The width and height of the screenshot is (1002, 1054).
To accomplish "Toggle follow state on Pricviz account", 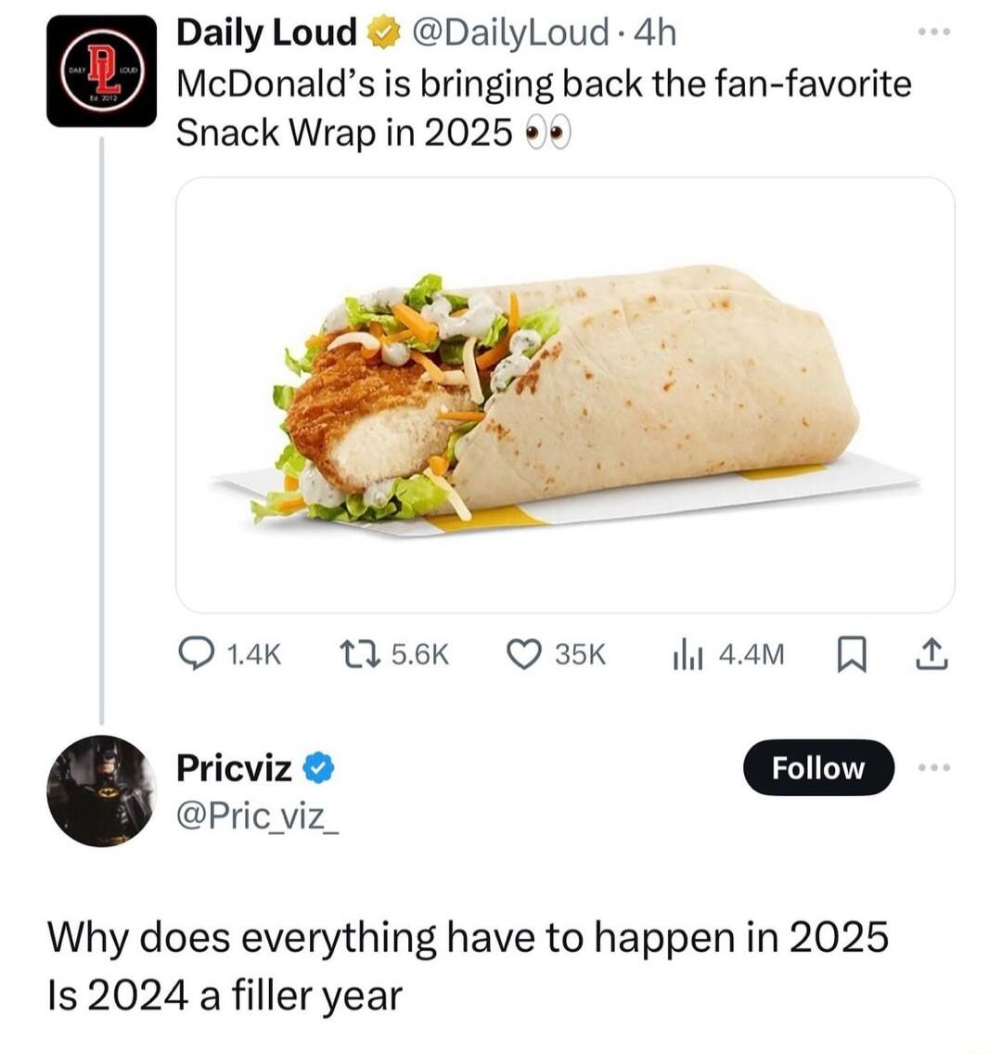I will [817, 767].
